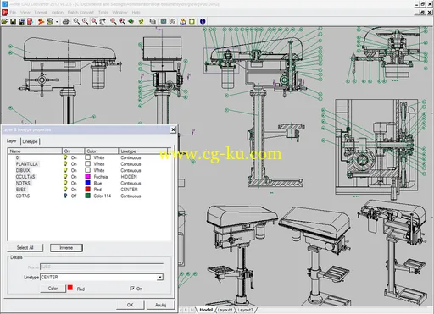The width and height of the screenshot is (434, 314).
Task: Click the Color button in Details
Action: [x=53, y=289]
